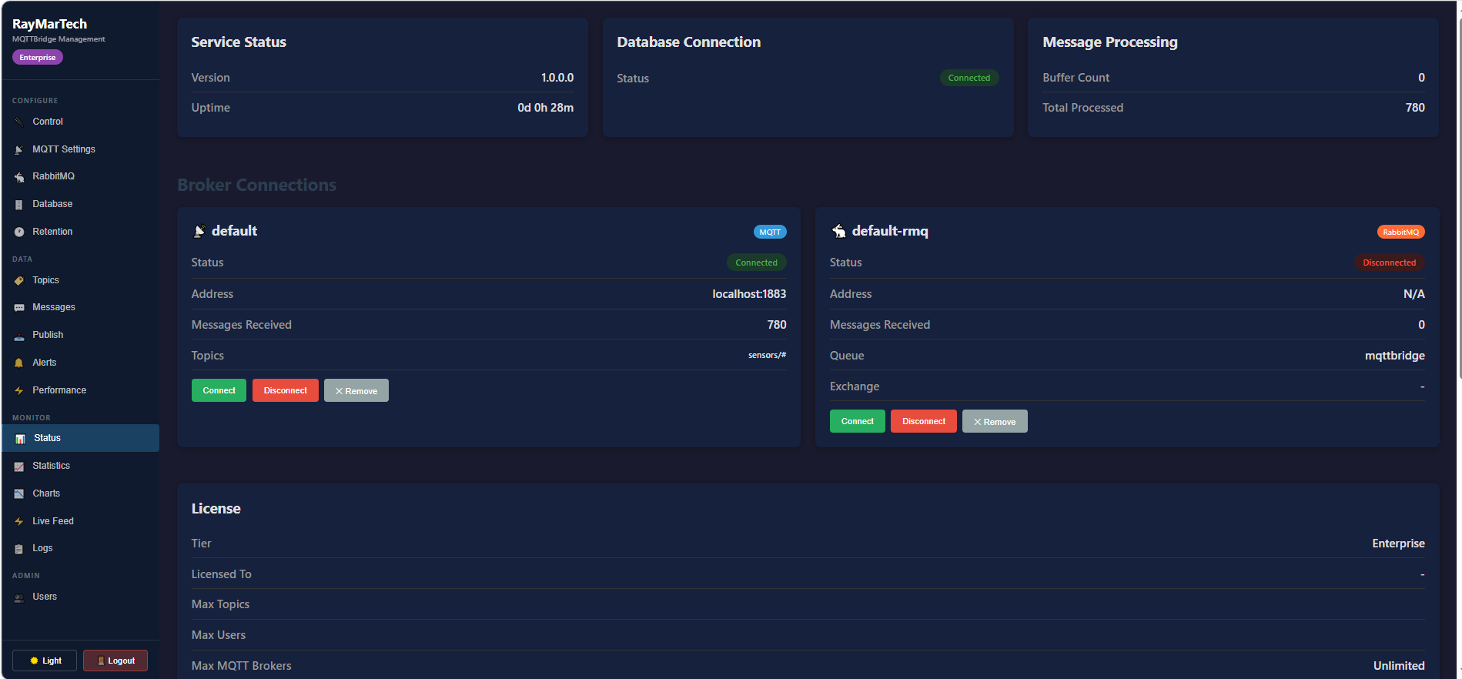Screen dimensions: 1462x679
Task: Click the Database icon in sidebar
Action: [19, 204]
